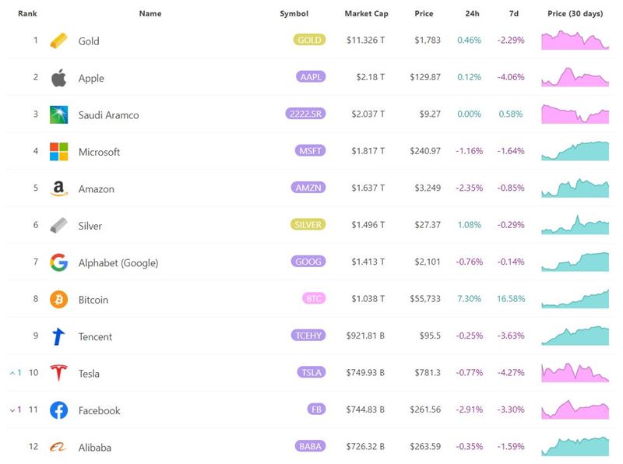Click the GOOG symbol badge
The image size is (623, 464).
(x=308, y=262)
